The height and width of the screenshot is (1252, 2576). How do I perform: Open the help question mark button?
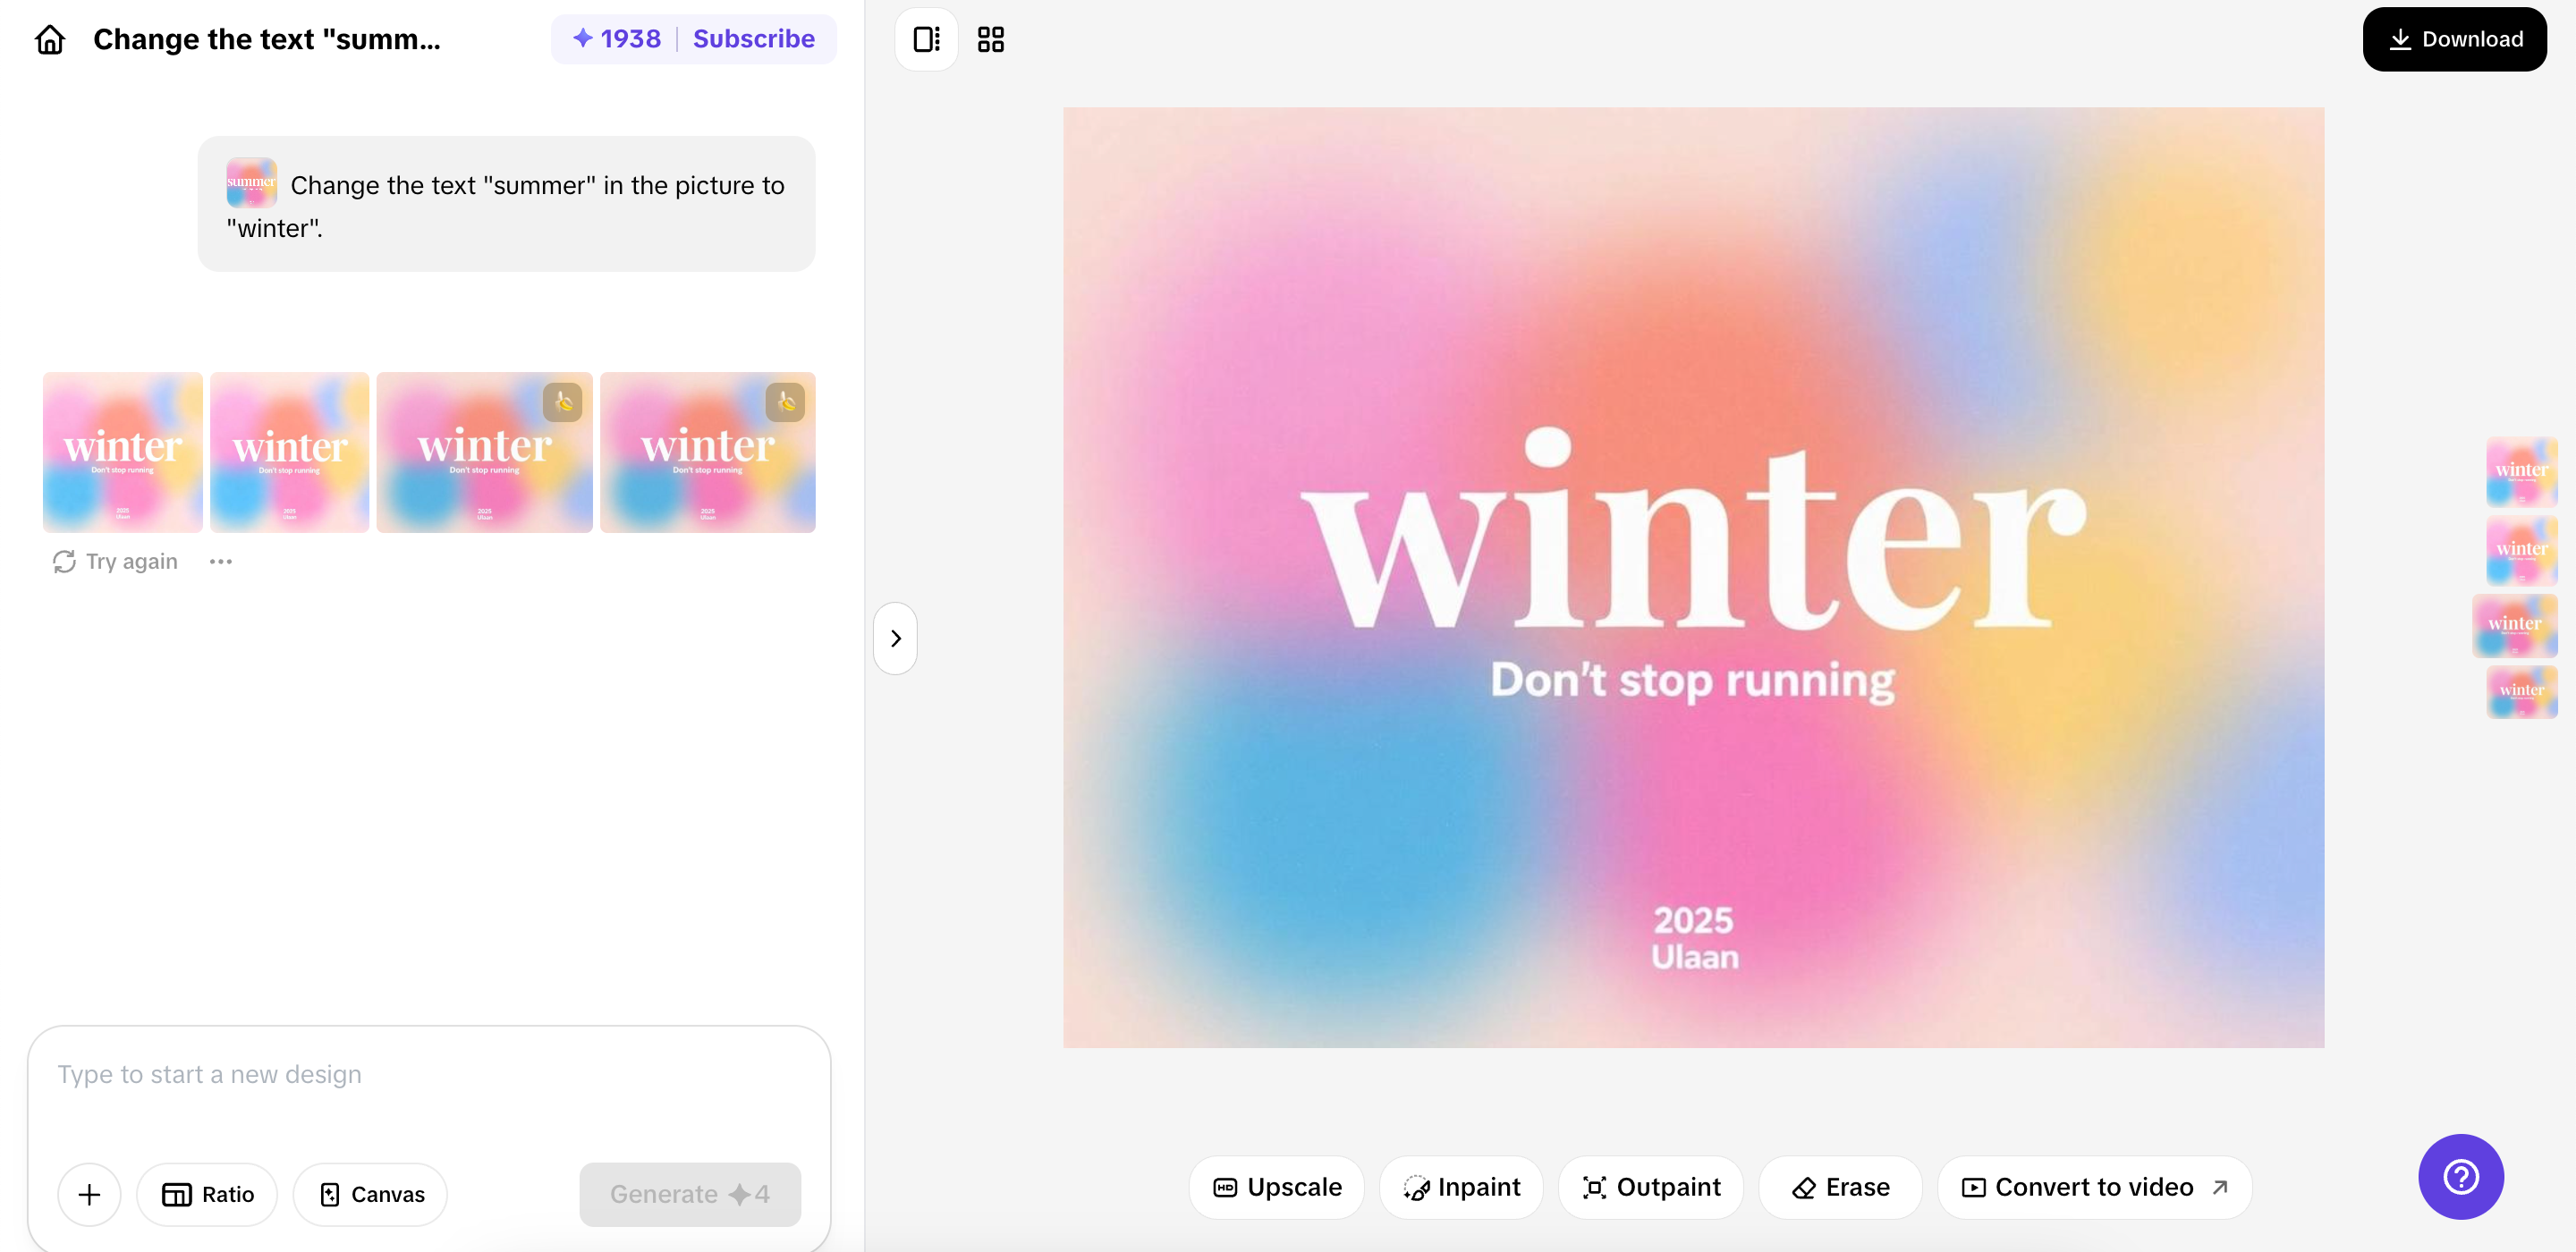[2460, 1176]
